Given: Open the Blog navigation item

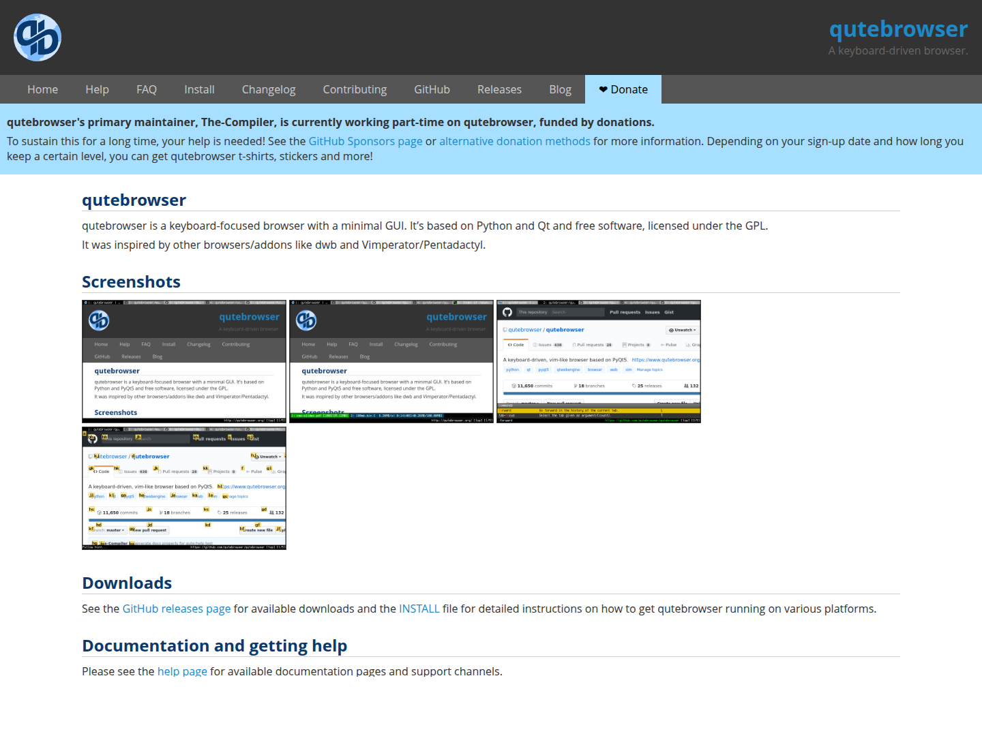Looking at the screenshot, I should click(560, 89).
